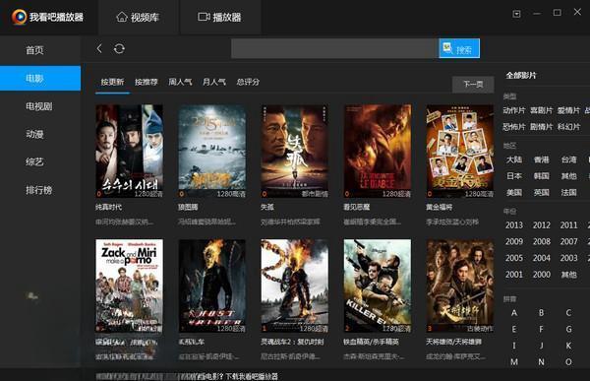Filter by 科幻片 genre
Screen dimensions: 590x381
[x=568, y=127]
